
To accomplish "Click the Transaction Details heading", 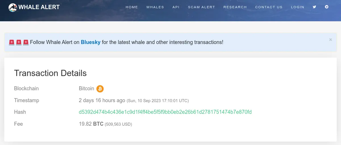I will pyautogui.click(x=50, y=73).
